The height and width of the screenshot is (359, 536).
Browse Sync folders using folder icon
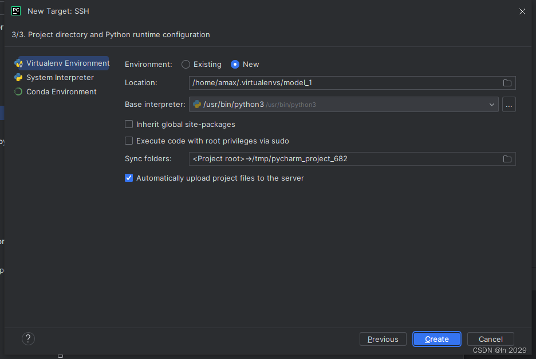pyautogui.click(x=507, y=159)
